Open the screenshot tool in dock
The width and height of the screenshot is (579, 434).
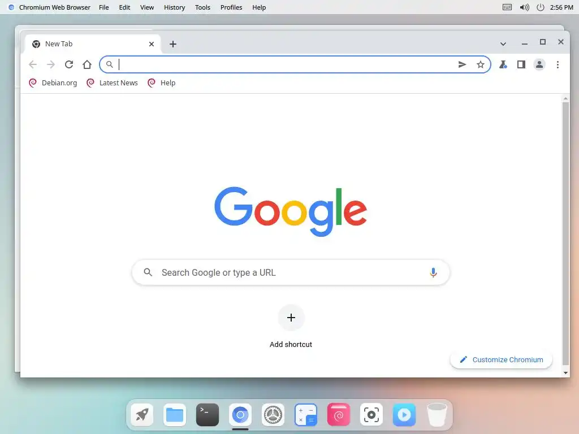371,415
